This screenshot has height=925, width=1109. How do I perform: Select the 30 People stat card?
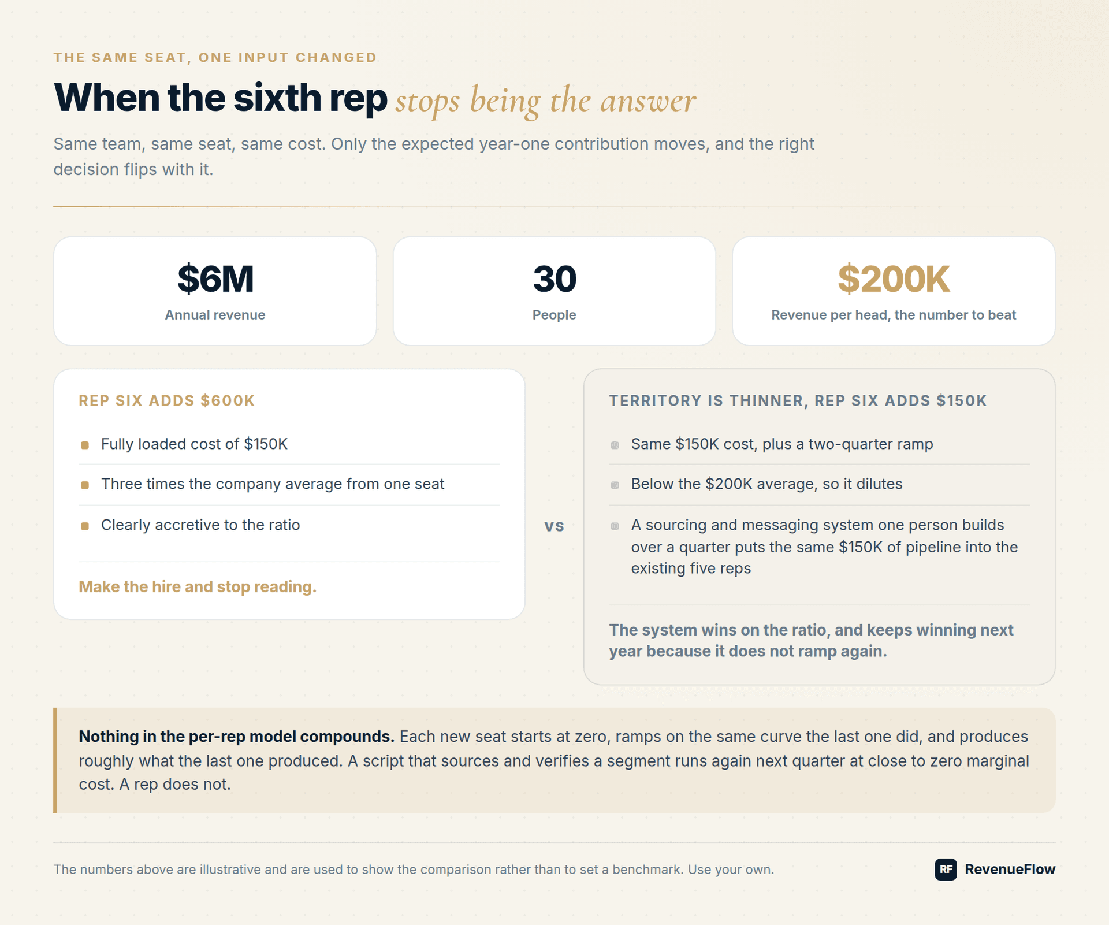coord(554,291)
